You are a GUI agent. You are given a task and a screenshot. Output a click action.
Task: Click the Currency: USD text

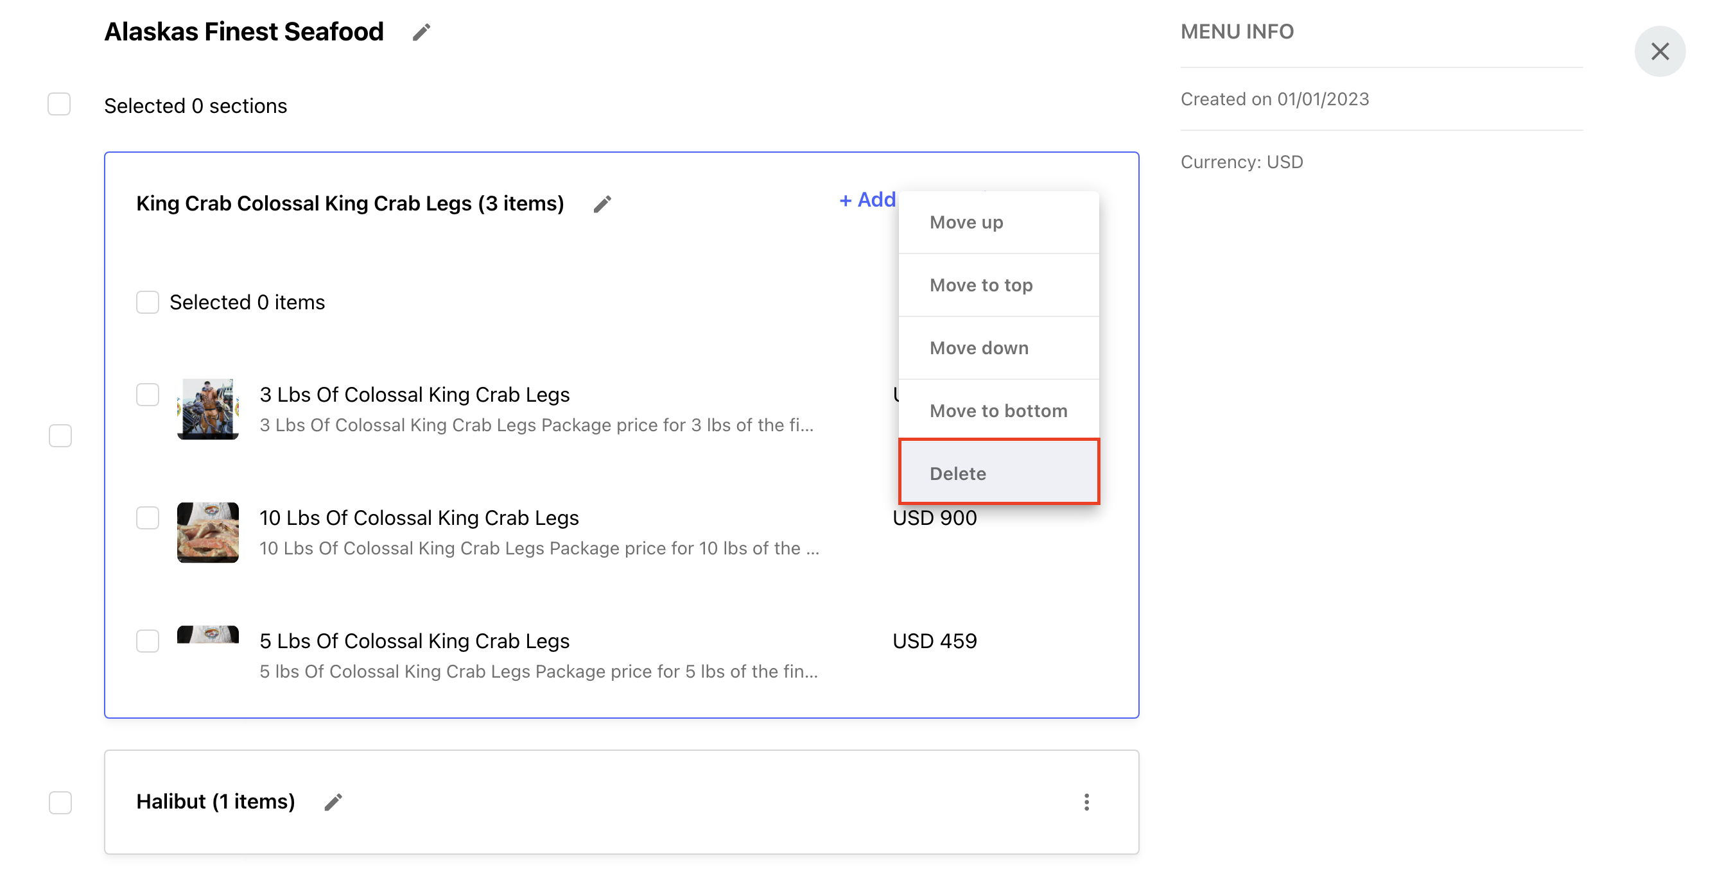click(x=1241, y=162)
